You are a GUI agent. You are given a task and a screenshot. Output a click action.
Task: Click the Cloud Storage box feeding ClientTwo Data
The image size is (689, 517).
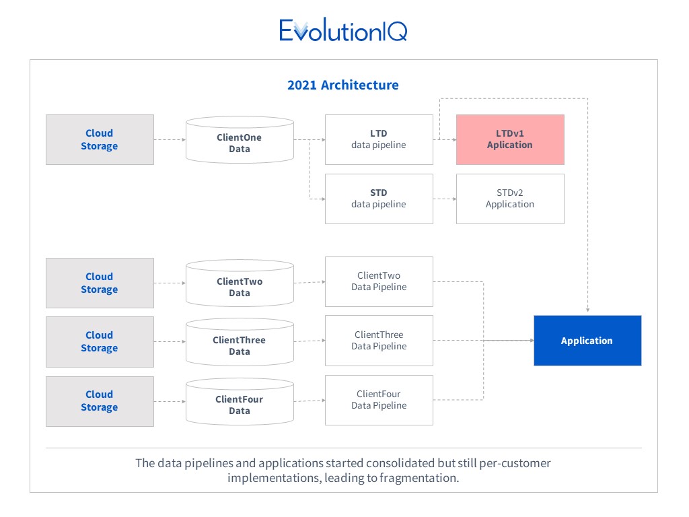pyautogui.click(x=100, y=283)
